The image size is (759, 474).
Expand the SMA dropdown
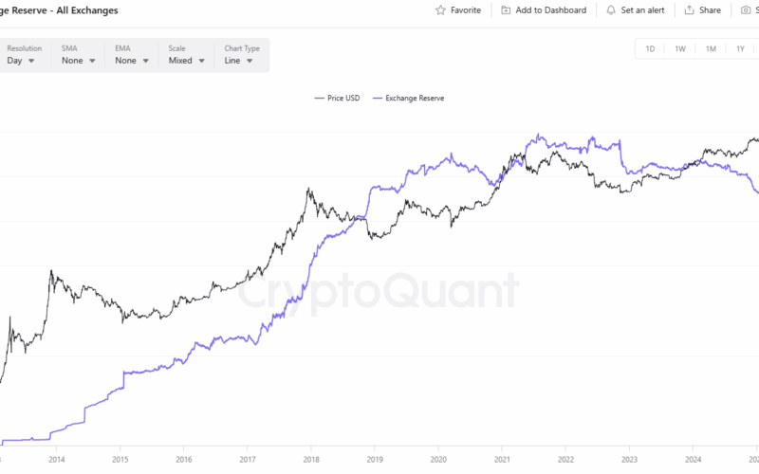tap(79, 61)
